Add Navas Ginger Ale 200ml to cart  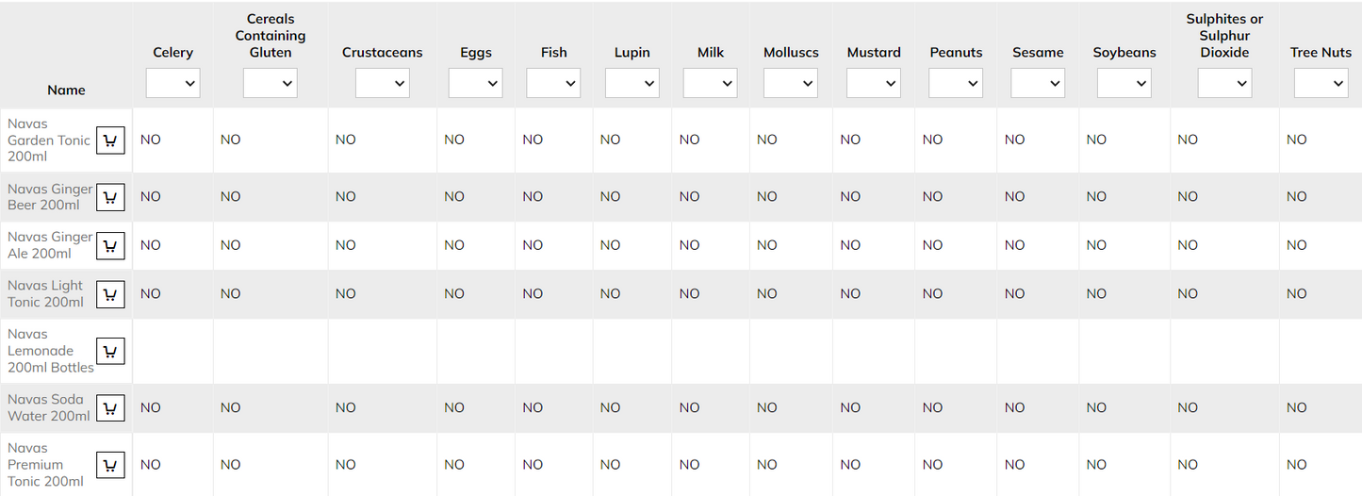click(x=110, y=245)
